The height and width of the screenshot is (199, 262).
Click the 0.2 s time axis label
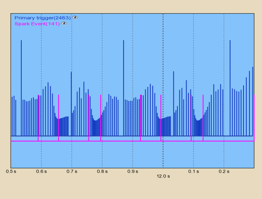coord(224,171)
